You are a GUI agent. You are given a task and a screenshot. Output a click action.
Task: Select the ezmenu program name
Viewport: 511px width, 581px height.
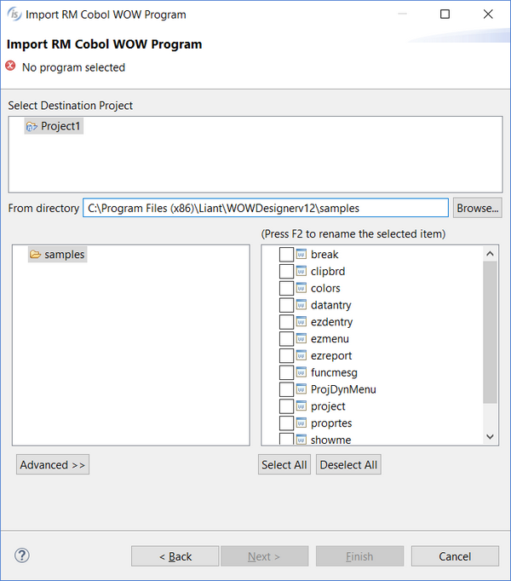click(330, 339)
